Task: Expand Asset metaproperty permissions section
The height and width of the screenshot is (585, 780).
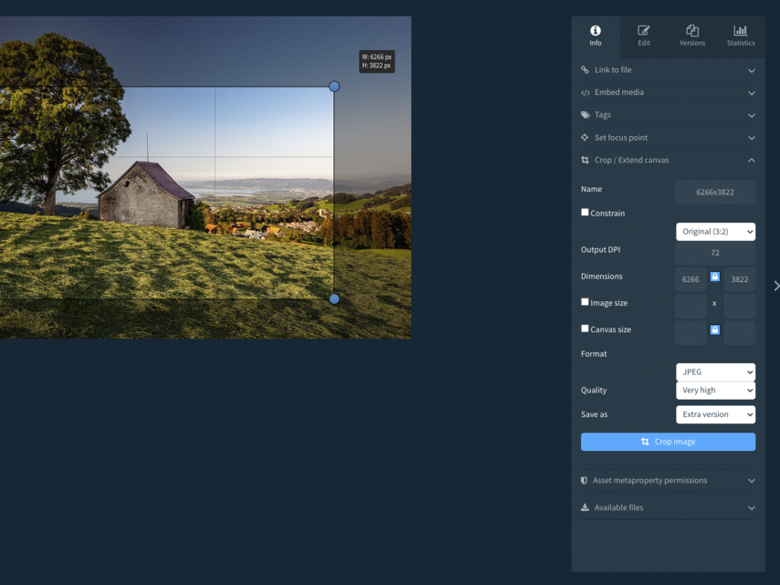Action: 668,481
